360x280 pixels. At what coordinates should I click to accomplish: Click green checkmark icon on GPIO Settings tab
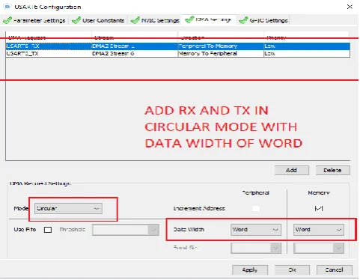click(x=243, y=20)
